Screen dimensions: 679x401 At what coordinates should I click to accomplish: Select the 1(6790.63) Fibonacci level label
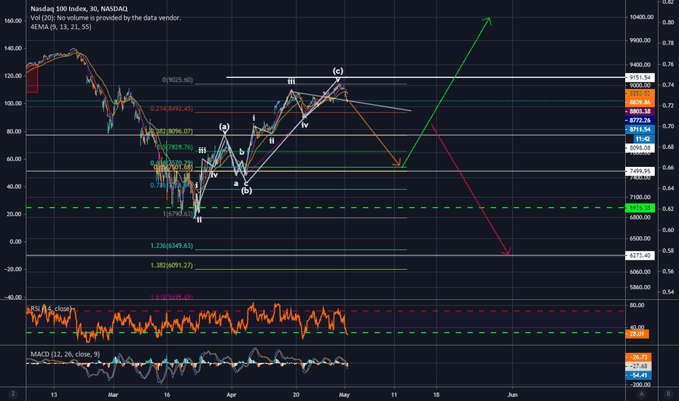178,214
